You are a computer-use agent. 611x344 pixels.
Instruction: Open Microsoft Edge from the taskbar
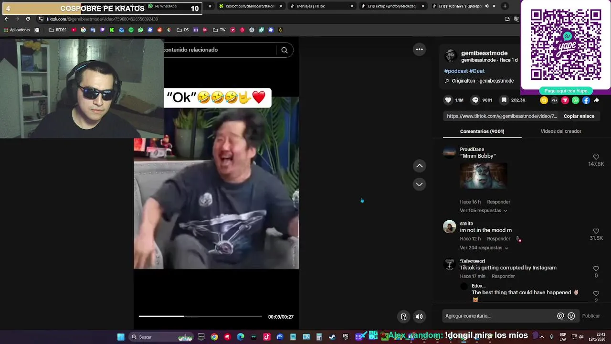[x=240, y=337]
